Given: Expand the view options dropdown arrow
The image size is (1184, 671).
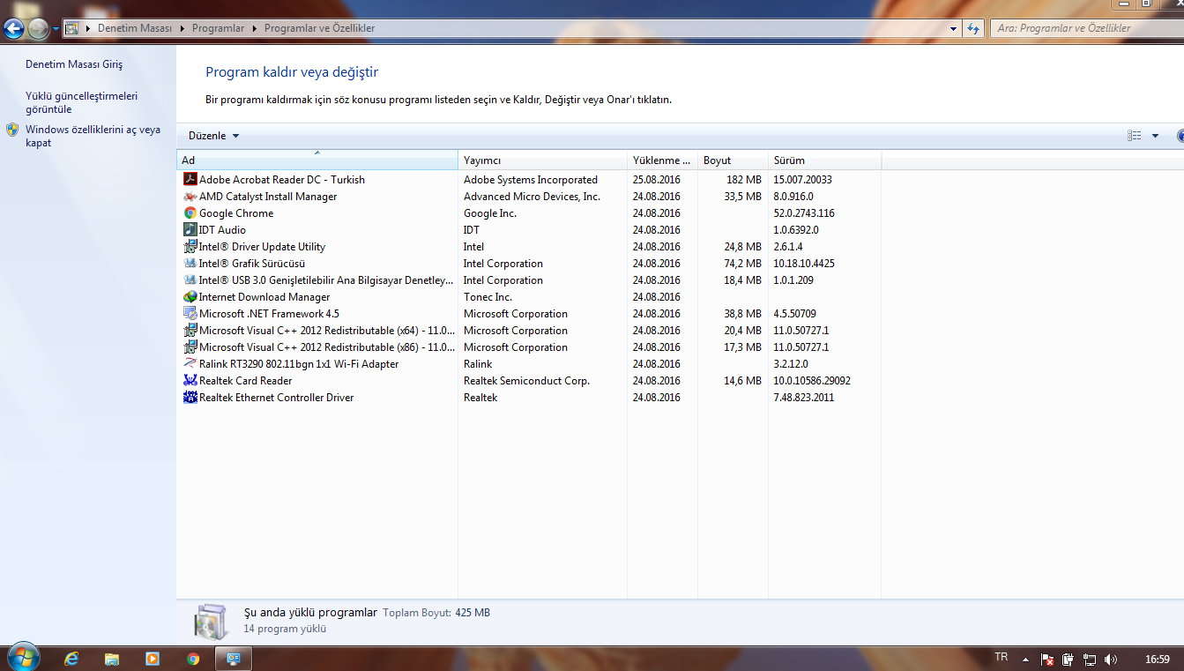Looking at the screenshot, I should click(x=1155, y=136).
